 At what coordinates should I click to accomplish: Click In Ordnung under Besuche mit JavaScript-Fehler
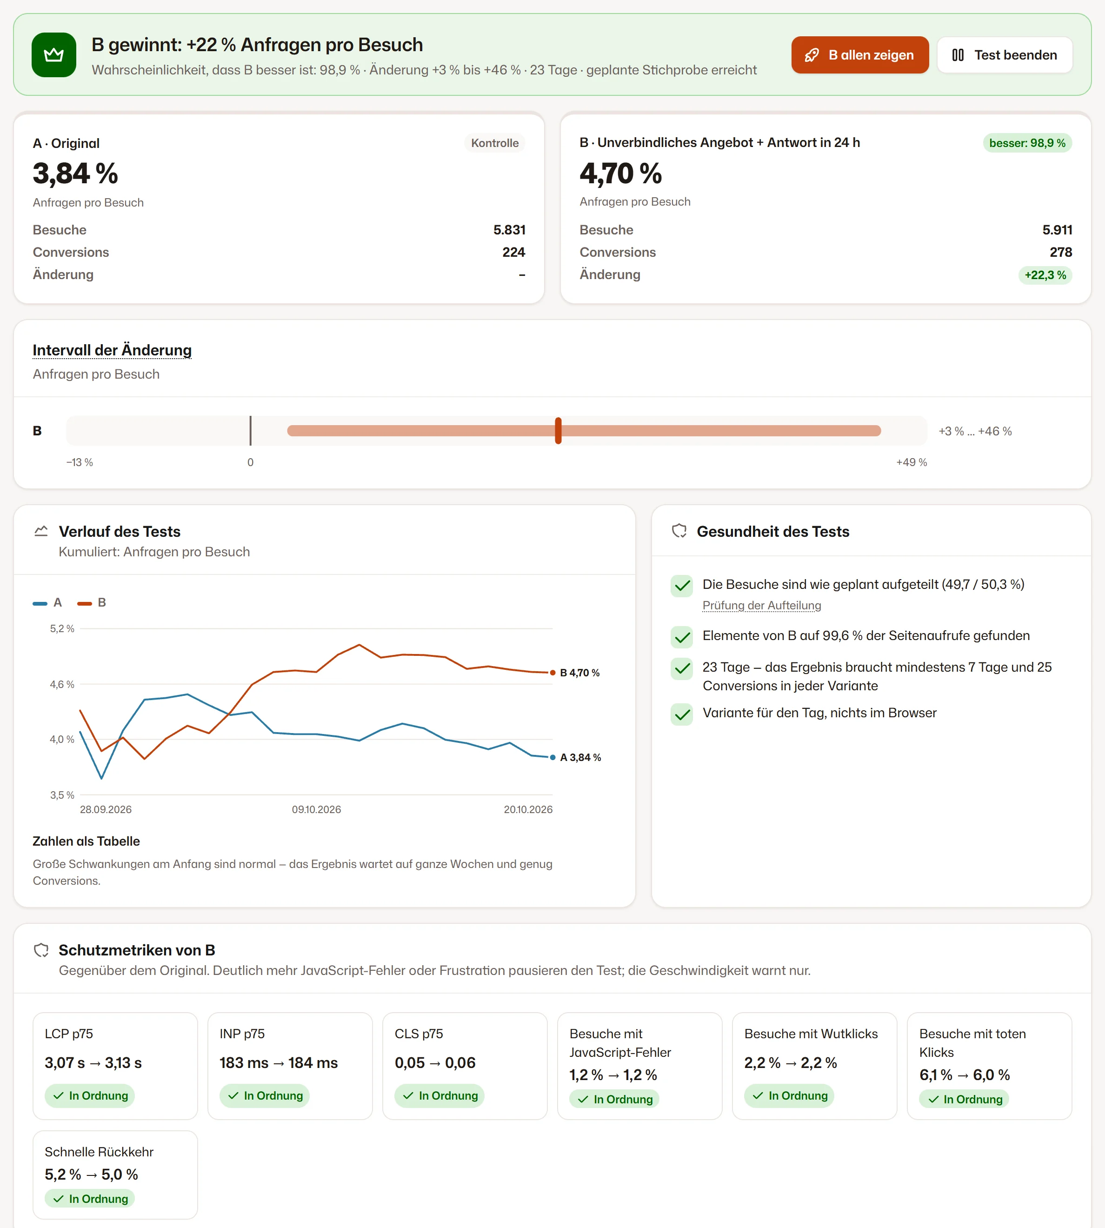click(x=614, y=1099)
